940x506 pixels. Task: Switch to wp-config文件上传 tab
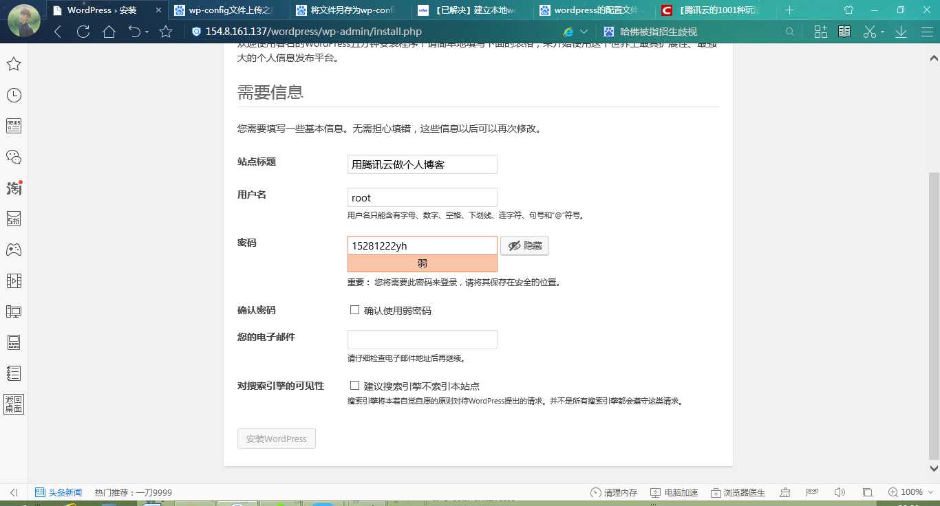[x=229, y=10]
